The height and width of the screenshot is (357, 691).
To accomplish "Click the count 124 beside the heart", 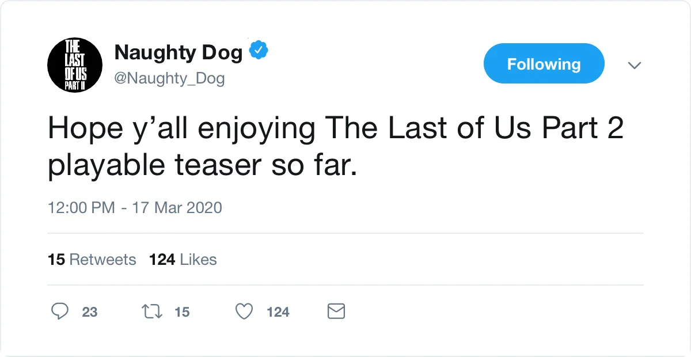I will (x=278, y=312).
